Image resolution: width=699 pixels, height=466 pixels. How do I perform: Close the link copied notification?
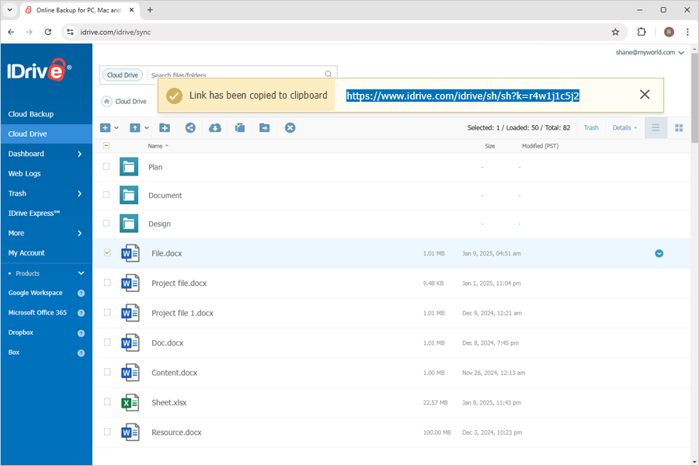point(645,95)
